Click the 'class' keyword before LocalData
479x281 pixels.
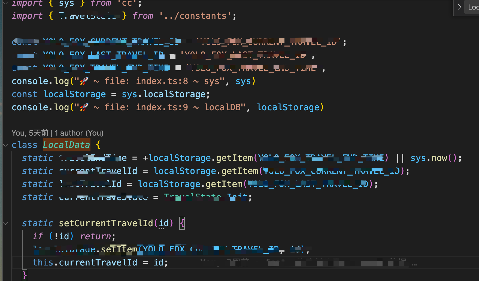(25, 145)
